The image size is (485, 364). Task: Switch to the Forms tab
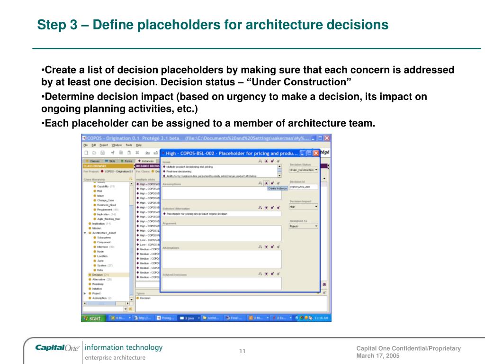coord(126,161)
